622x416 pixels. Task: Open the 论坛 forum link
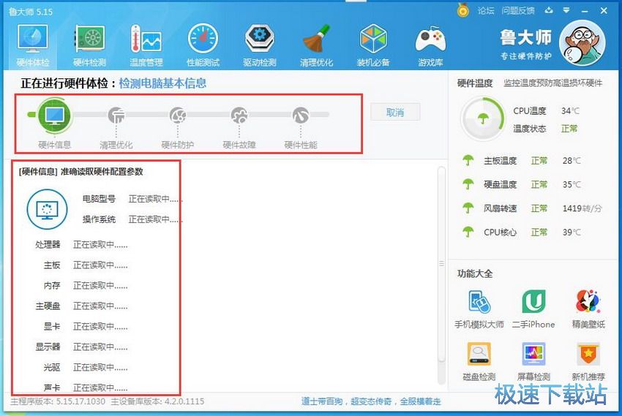pyautogui.click(x=486, y=11)
